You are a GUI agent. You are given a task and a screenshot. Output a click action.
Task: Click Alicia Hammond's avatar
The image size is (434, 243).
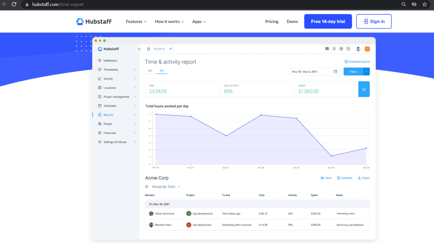click(151, 214)
